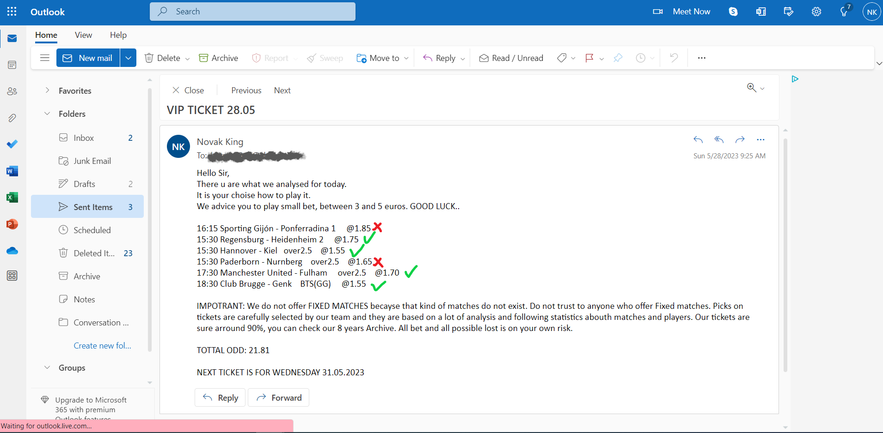Viewport: 883px width, 433px height.
Task: Open the Junk Email folder
Action: (x=87, y=161)
